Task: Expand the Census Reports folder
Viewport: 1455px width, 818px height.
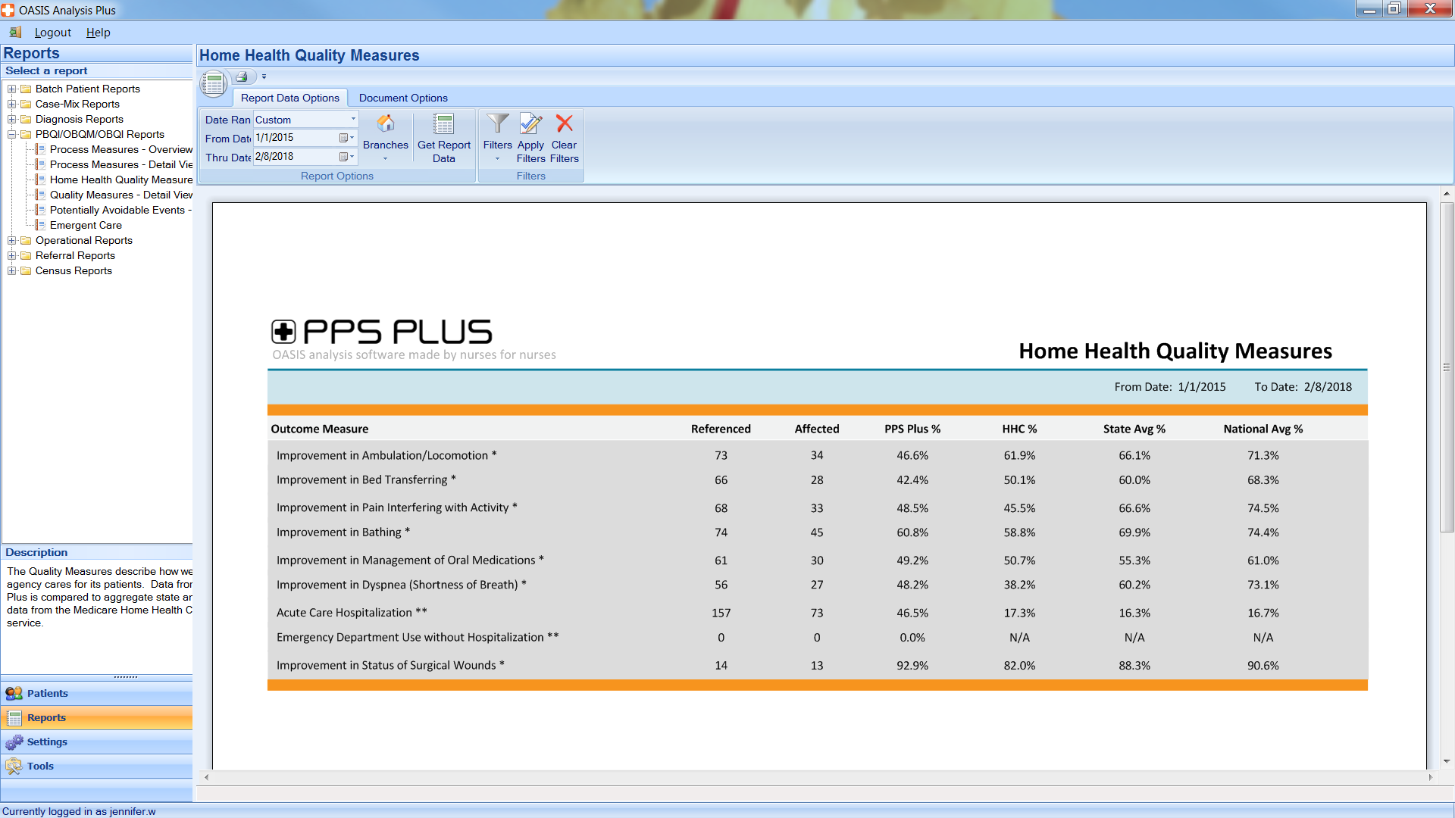Action: pyautogui.click(x=12, y=270)
